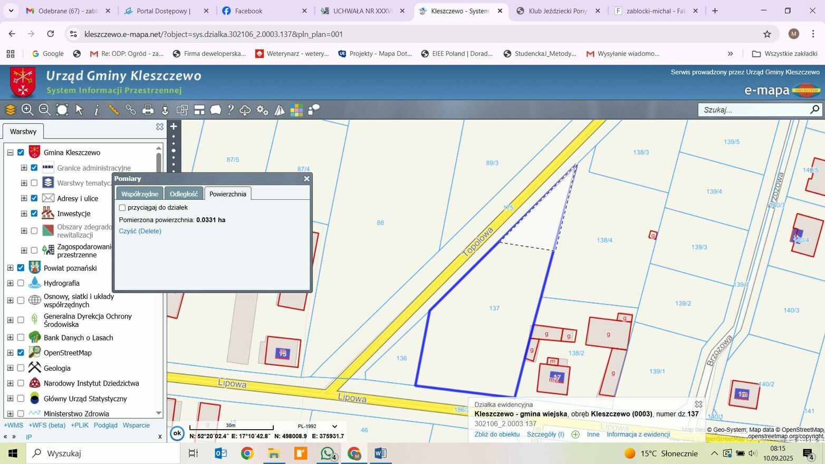Expand the Powiat poznański node
This screenshot has height=464, width=825.
[10, 268]
